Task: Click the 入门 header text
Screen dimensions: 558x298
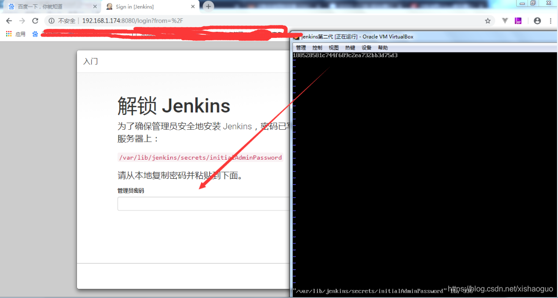Action: pos(90,62)
